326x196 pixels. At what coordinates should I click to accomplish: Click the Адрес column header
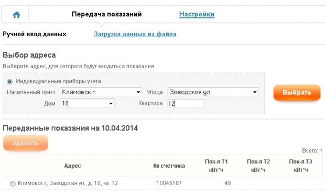(x=72, y=166)
